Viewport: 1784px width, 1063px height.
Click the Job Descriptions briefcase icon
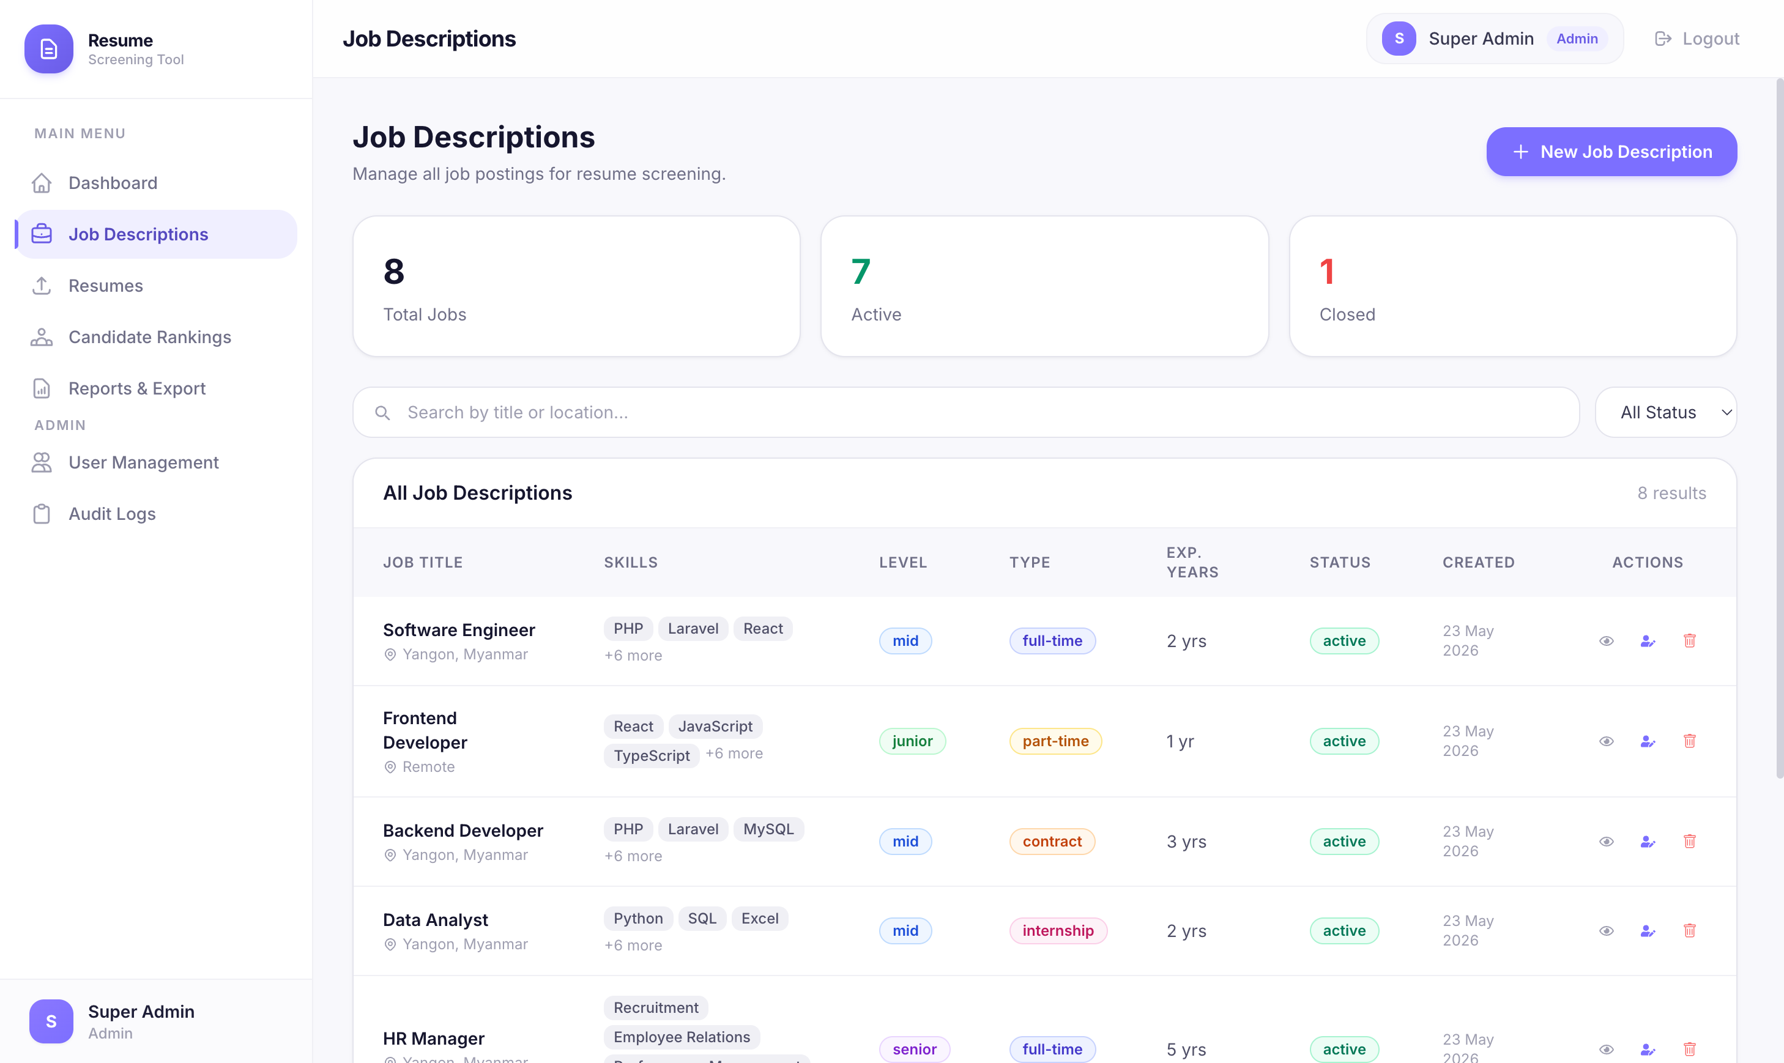(42, 234)
